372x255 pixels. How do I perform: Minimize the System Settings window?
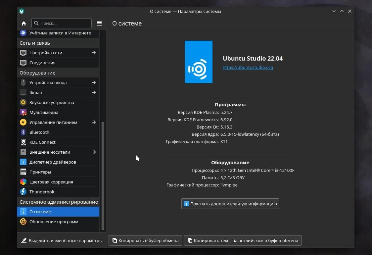pyautogui.click(x=334, y=11)
